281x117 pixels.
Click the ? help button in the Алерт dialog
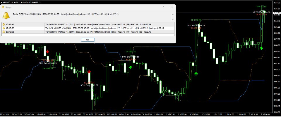pos(163,7)
